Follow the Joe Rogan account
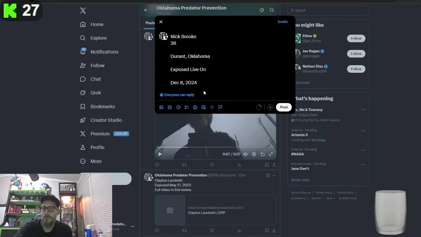Viewport: 421px width, 237px height. (x=356, y=54)
